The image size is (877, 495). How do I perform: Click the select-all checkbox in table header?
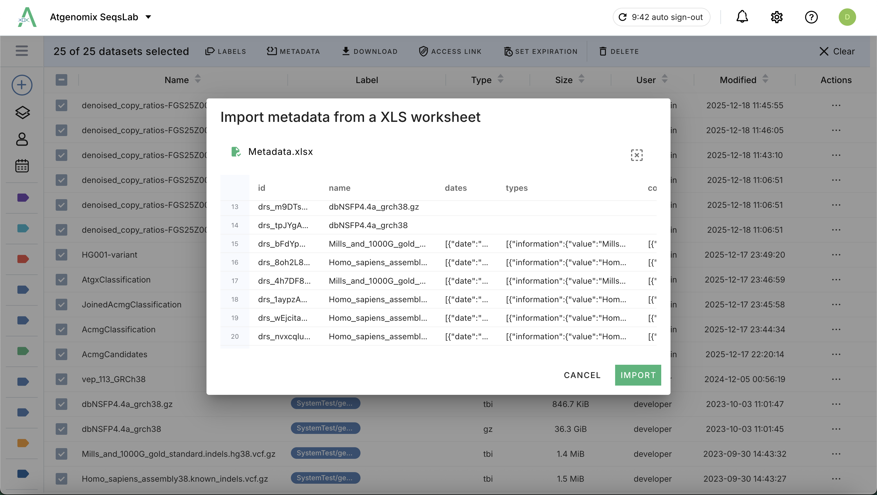click(x=61, y=80)
